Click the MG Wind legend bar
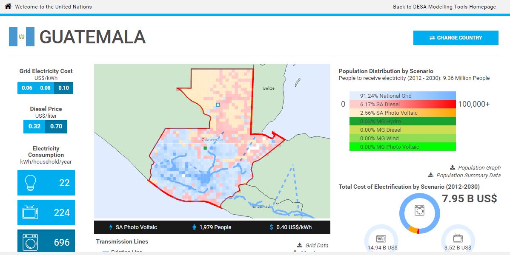The width and height of the screenshot is (510, 255). pyautogui.click(x=403, y=138)
